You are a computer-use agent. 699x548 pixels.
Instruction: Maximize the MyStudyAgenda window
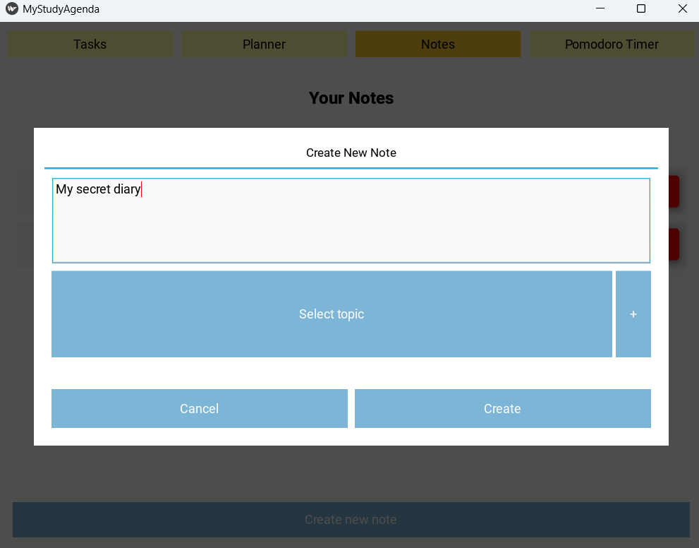641,9
